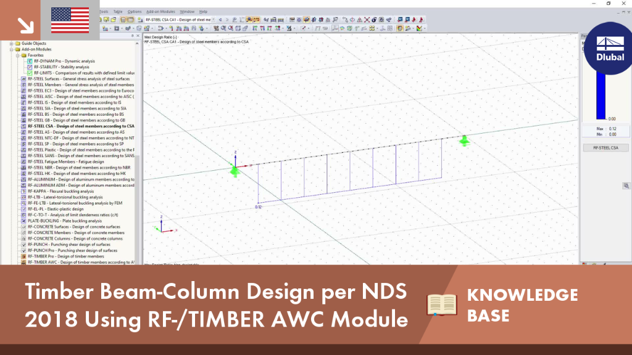Click the highlighted panel toggle icon in second toolbar
The height and width of the screenshot is (355, 632).
click(399, 28)
